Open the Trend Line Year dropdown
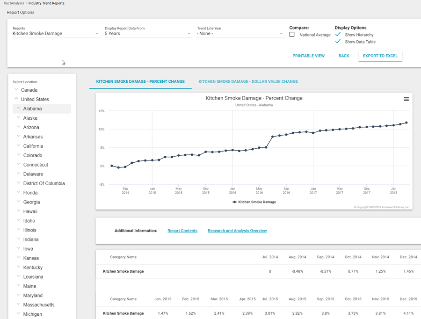 (x=240, y=34)
